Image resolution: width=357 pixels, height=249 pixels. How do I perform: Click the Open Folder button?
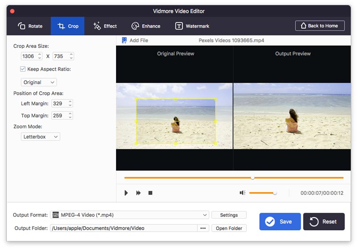pyautogui.click(x=229, y=228)
